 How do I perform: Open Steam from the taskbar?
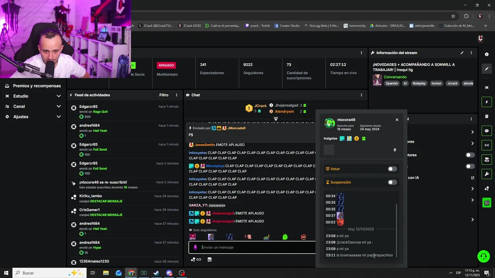(x=156, y=273)
